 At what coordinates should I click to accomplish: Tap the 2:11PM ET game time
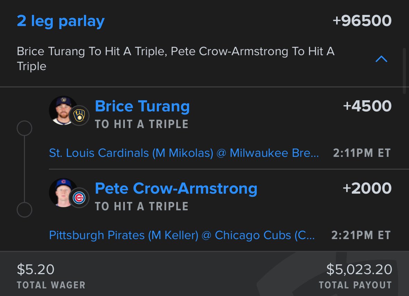pyautogui.click(x=362, y=153)
